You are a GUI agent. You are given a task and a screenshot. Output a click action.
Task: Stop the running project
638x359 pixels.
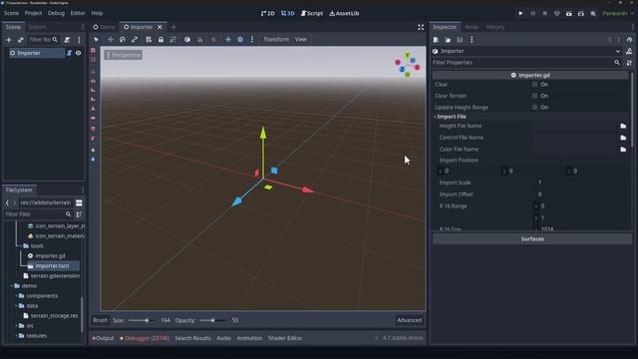pos(545,13)
